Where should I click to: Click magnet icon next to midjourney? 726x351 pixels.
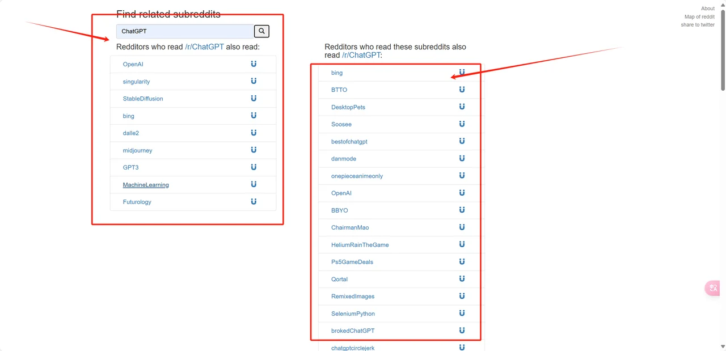coord(254,150)
